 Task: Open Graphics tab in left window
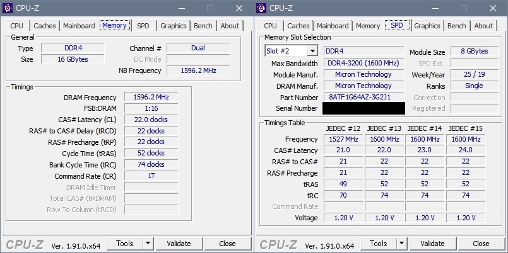(174, 26)
